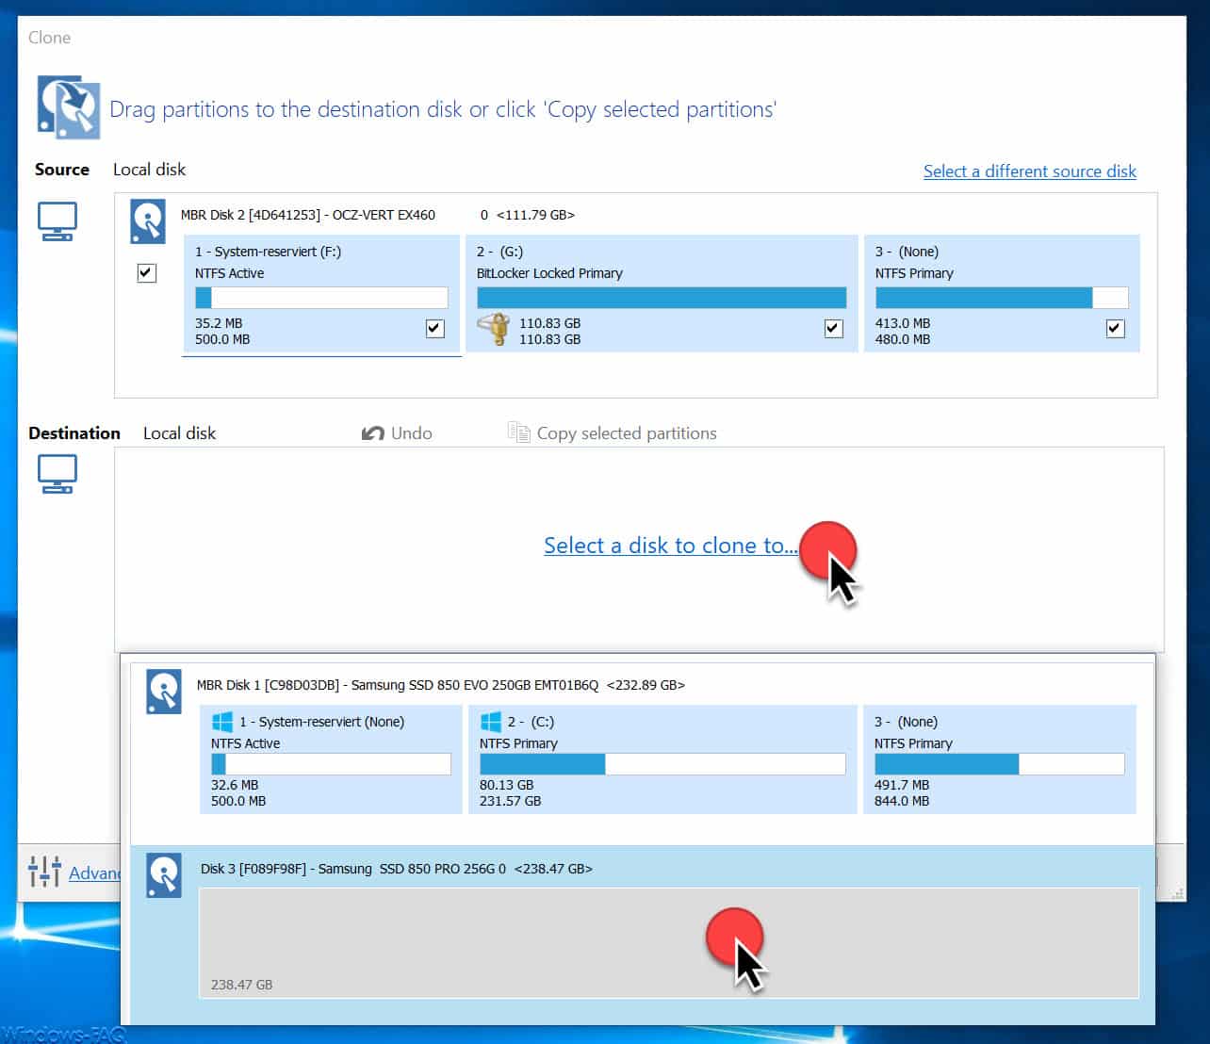The width and height of the screenshot is (1210, 1044).
Task: Click the Undo button
Action: tap(397, 433)
